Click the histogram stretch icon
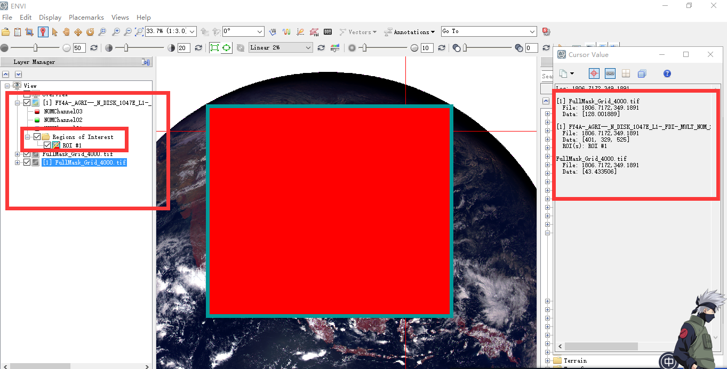Screen dimensions: 727x369 click(335, 48)
